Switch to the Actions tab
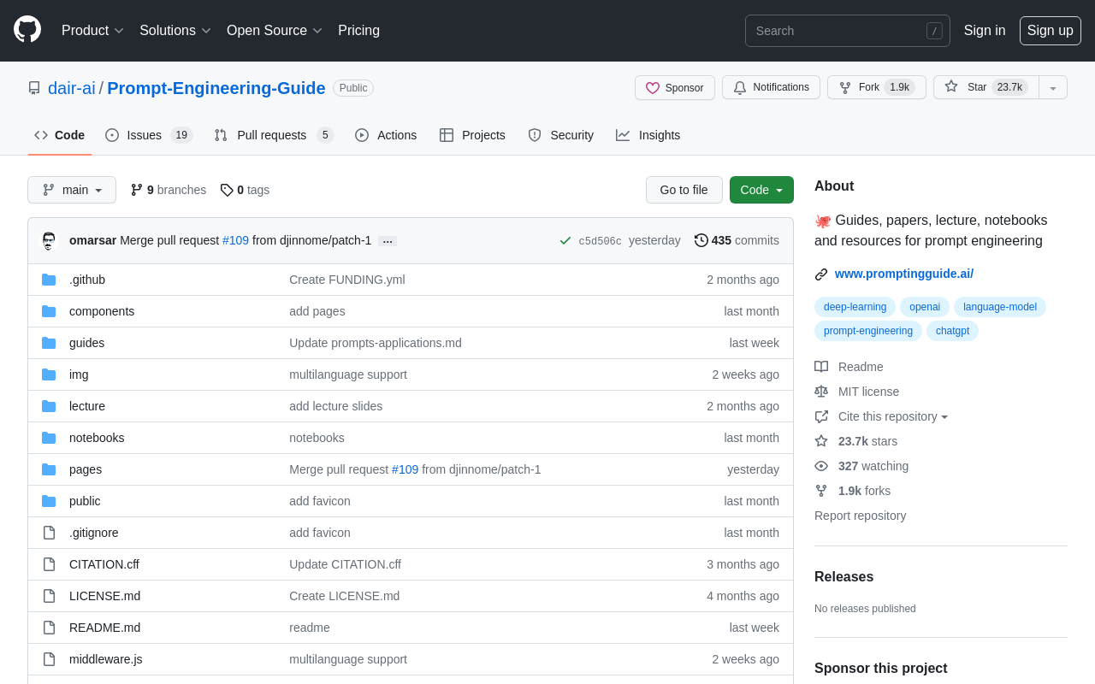Viewport: 1095px width, 684px height. click(386, 135)
